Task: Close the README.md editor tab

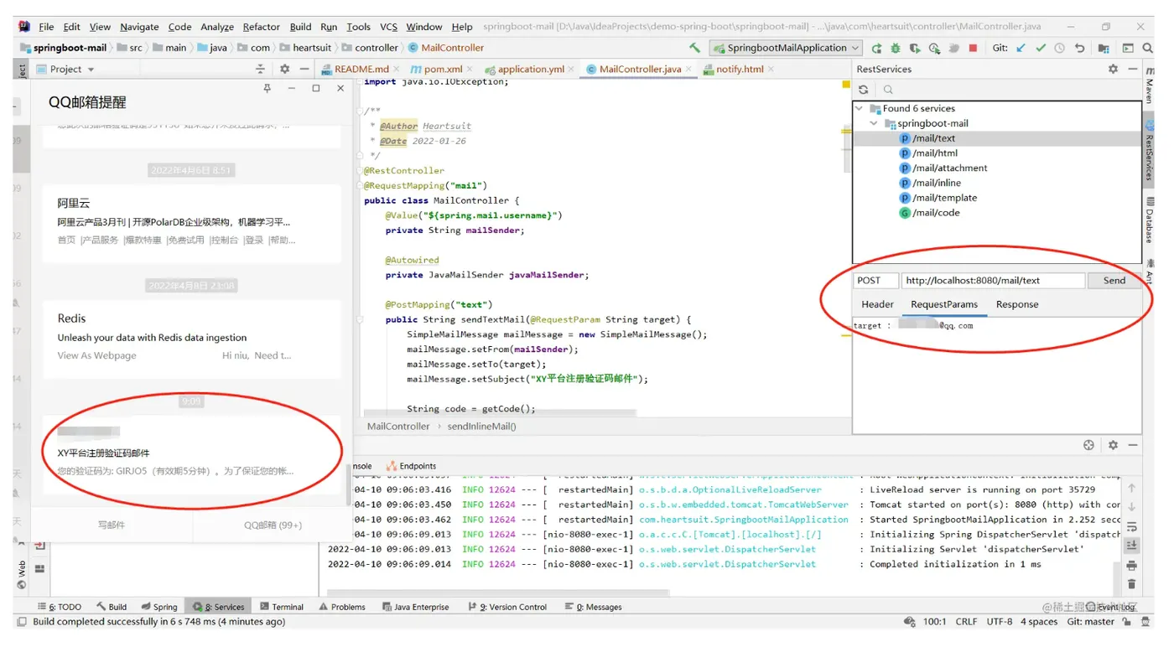Action: [x=398, y=69]
